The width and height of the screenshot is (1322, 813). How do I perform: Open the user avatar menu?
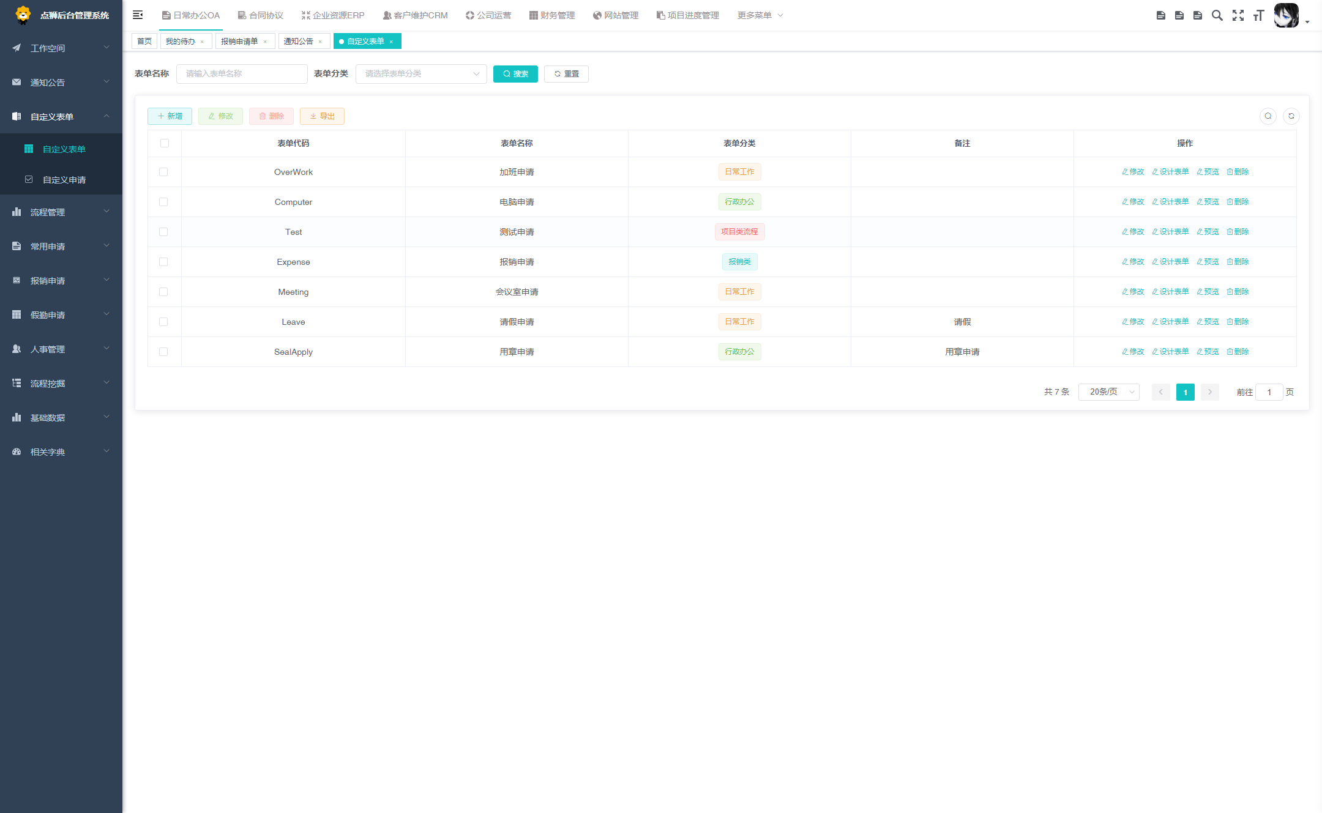tap(1288, 16)
